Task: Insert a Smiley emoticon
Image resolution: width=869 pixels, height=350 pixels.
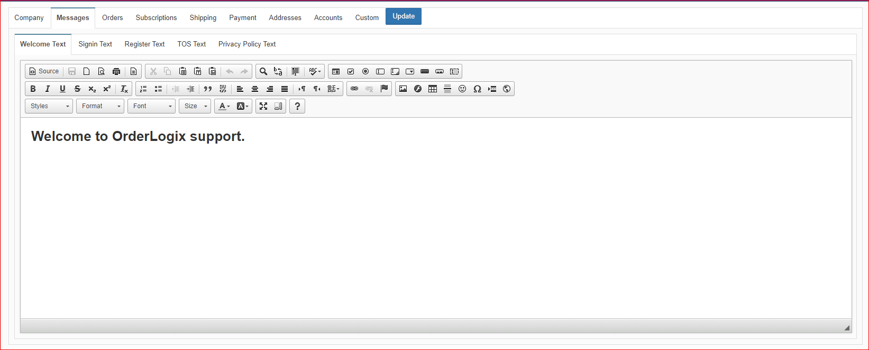Action: pos(462,89)
